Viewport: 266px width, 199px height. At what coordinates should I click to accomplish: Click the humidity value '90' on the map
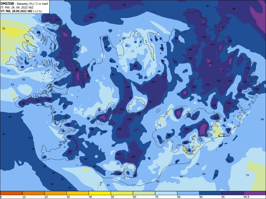(158, 181)
